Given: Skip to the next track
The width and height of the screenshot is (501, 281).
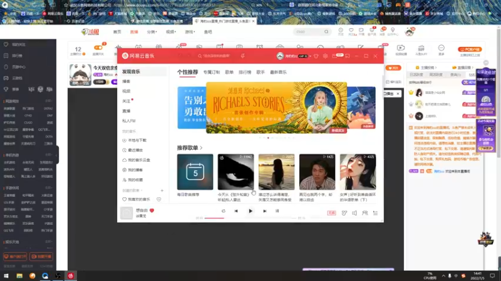Looking at the screenshot, I should pyautogui.click(x=264, y=211).
